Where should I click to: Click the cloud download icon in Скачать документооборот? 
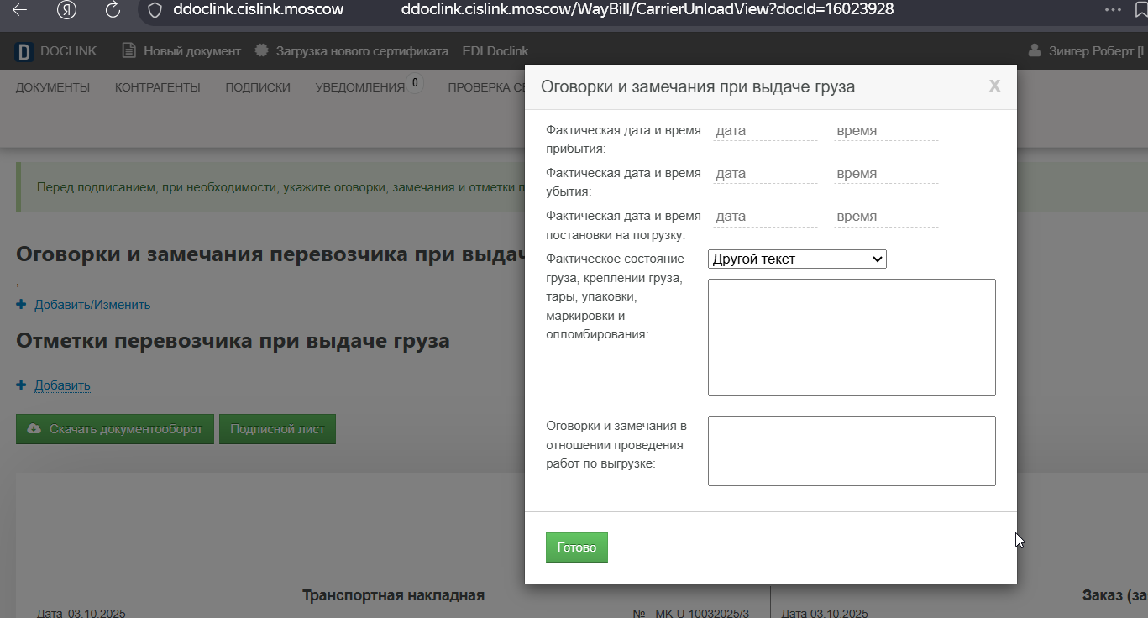click(34, 429)
